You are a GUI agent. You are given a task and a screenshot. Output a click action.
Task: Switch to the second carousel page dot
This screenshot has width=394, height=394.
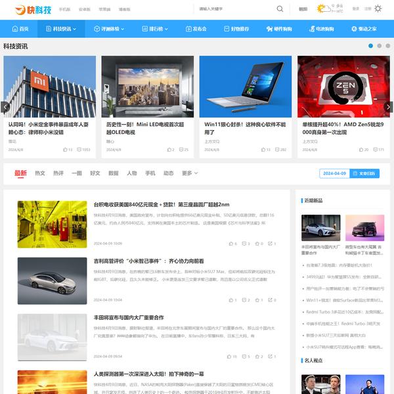[380, 46]
